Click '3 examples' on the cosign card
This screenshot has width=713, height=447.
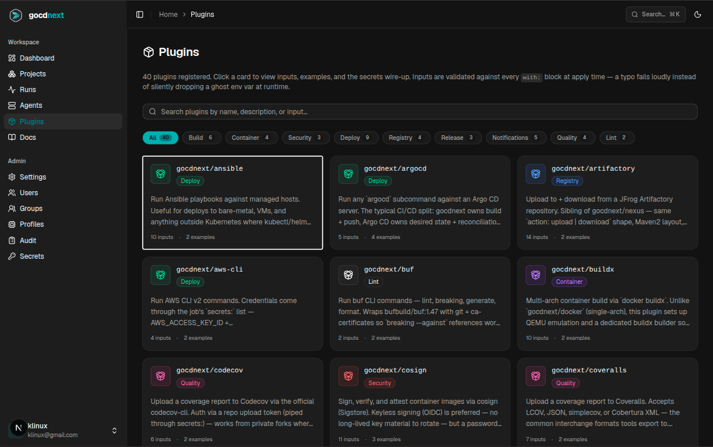(387, 439)
